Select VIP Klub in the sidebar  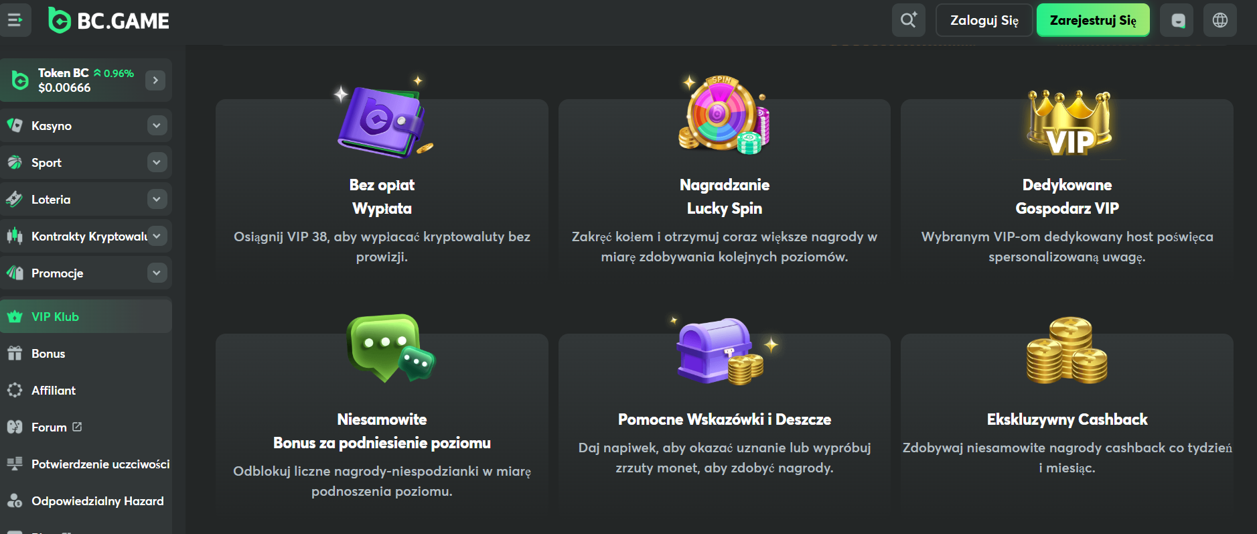(55, 317)
